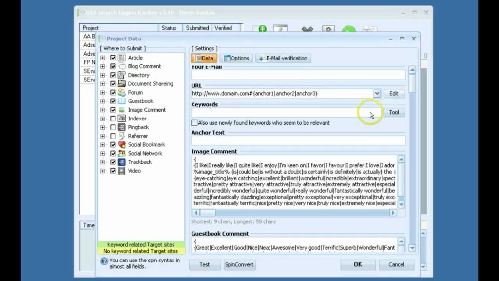This screenshot has height=281, width=499.
Task: Click the Directory category icon
Action: [x=121, y=75]
